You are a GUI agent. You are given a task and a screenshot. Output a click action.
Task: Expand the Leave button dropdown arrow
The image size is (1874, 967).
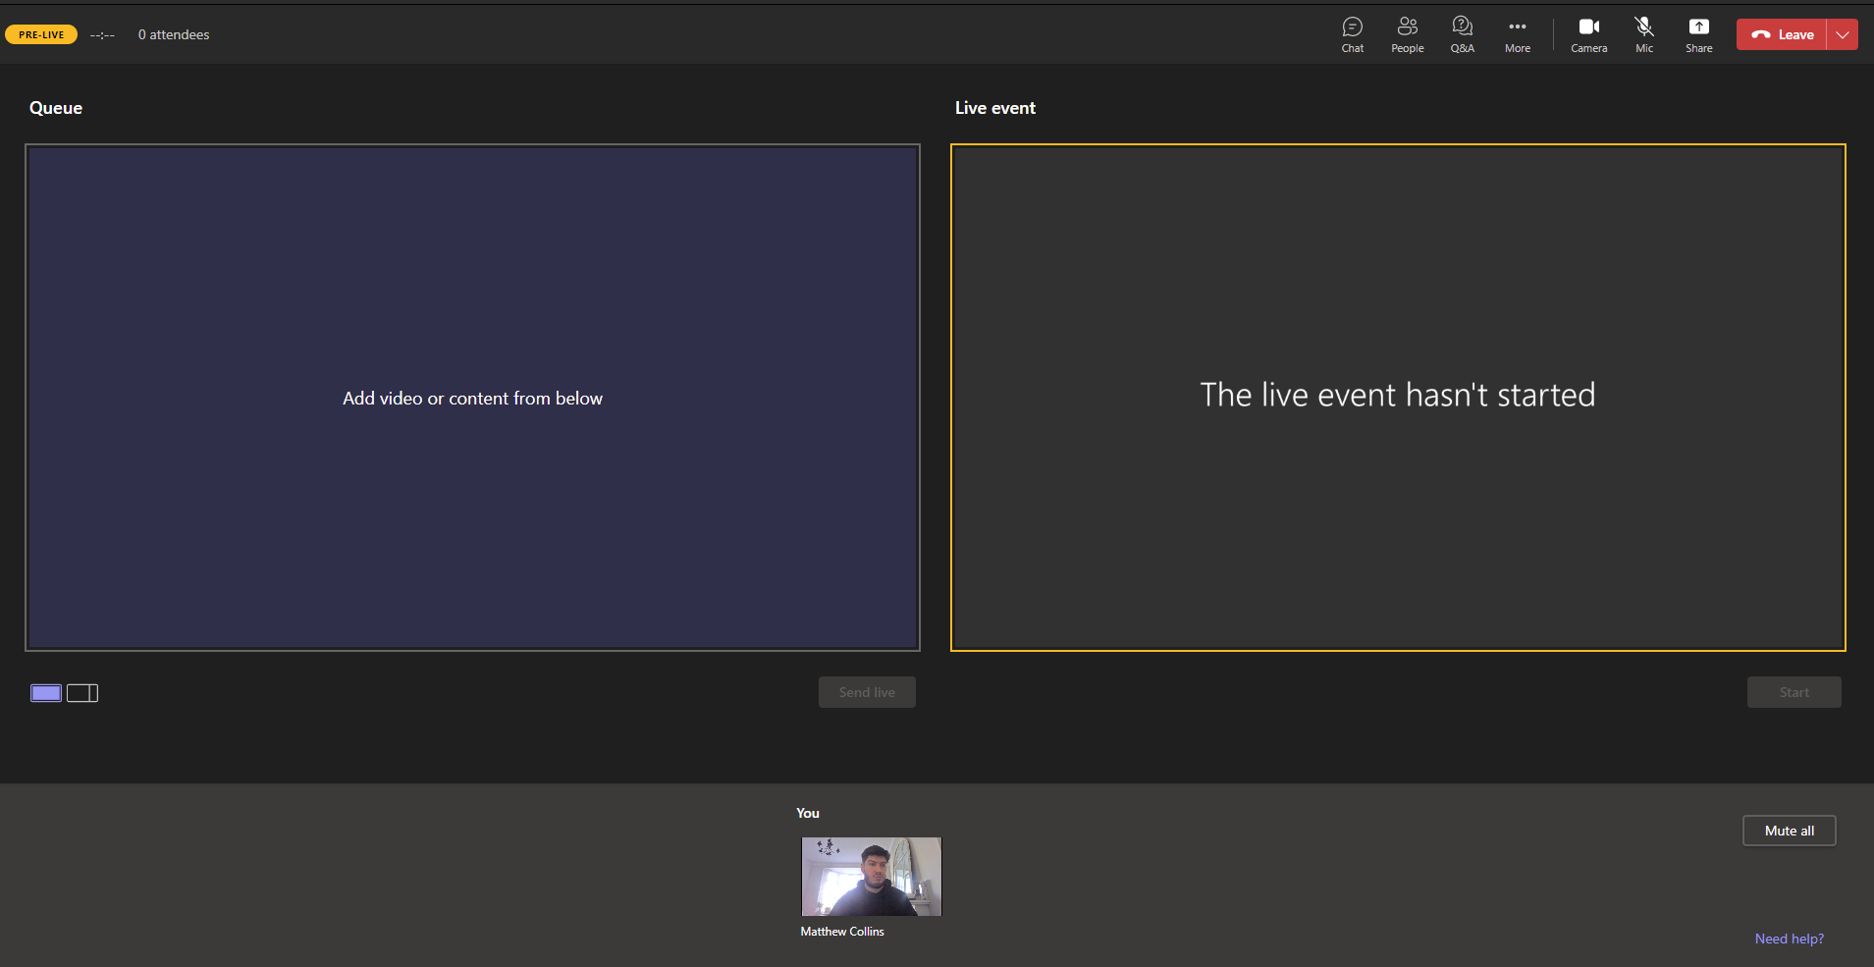coord(1844,34)
